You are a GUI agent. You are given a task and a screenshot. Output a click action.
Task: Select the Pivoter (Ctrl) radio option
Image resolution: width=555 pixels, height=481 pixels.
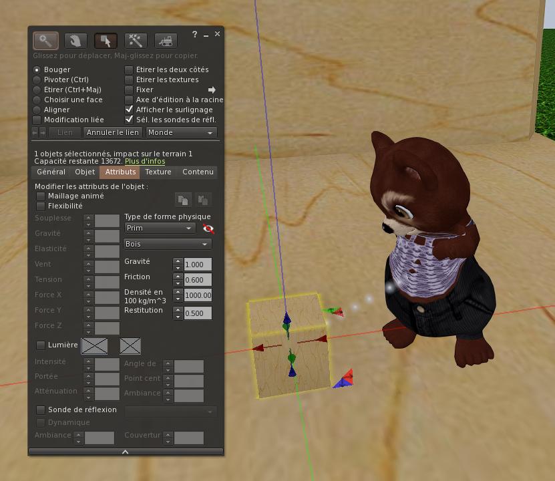point(61,79)
